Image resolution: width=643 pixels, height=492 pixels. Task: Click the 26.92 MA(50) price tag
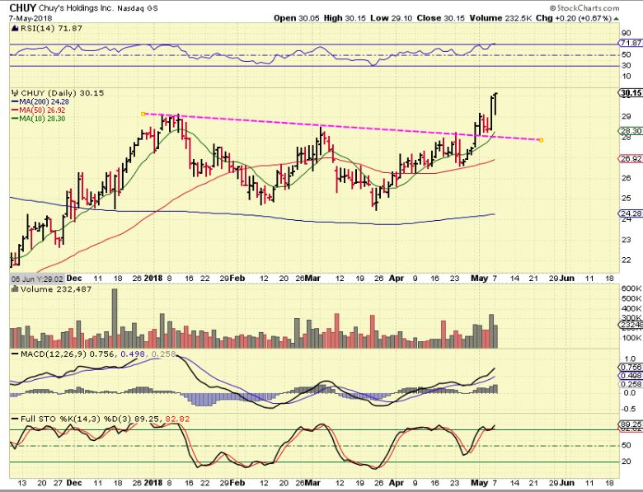click(631, 159)
